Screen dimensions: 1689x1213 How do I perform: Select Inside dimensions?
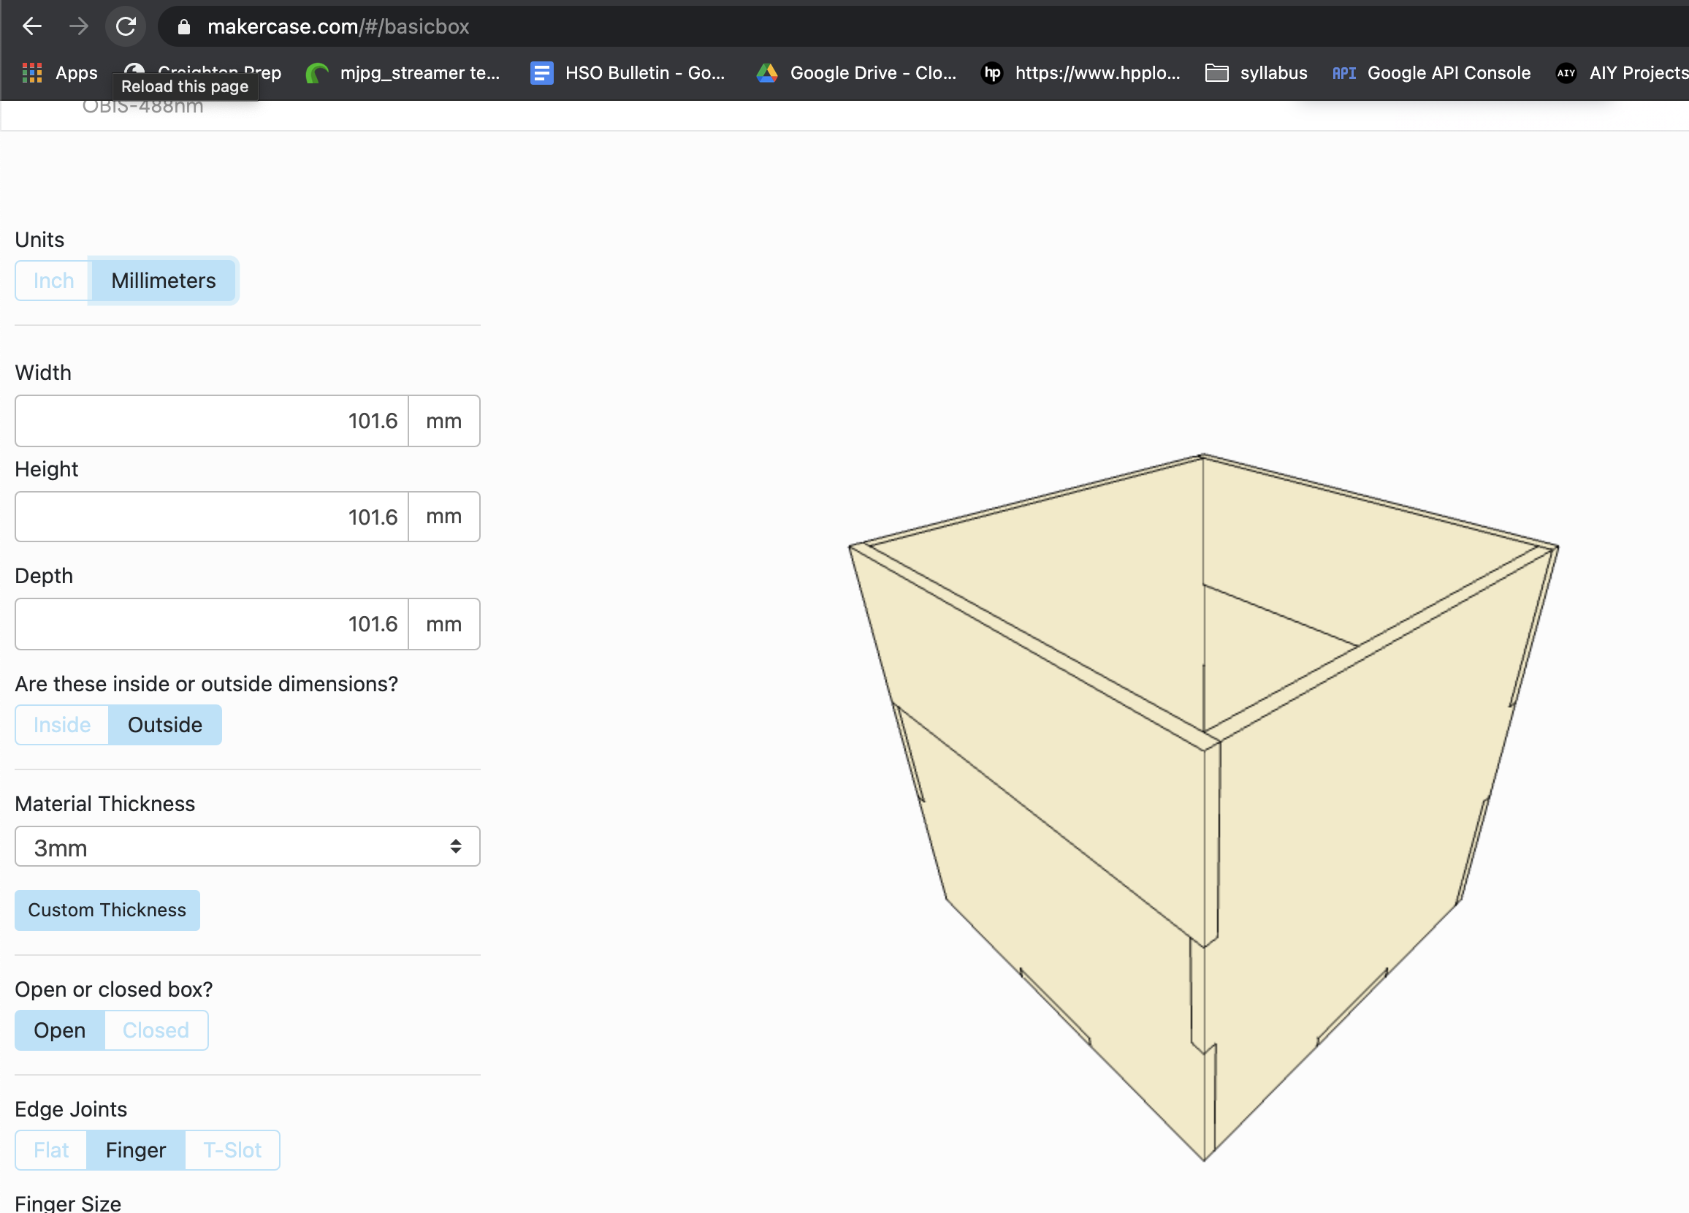(x=62, y=724)
